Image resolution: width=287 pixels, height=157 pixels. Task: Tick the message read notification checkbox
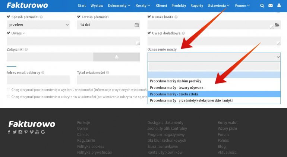click(x=9, y=97)
